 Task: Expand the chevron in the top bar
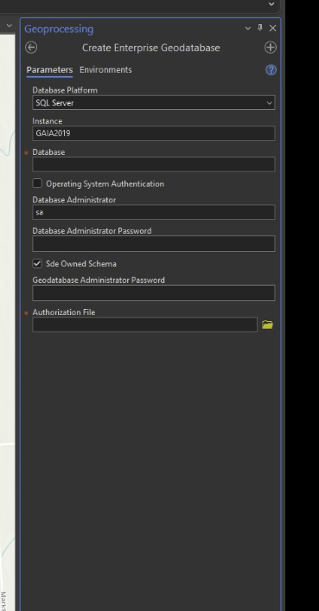[271, 4]
